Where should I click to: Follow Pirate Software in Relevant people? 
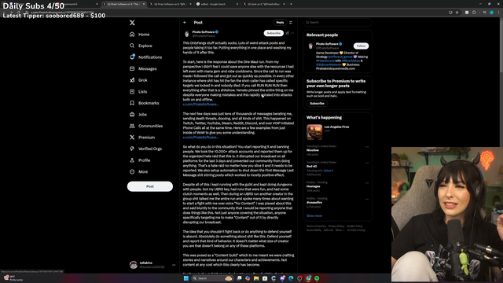point(361,46)
